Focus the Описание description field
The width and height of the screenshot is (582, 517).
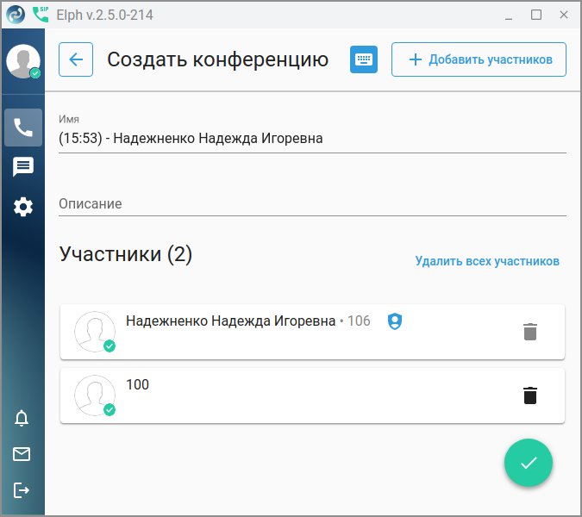coord(312,203)
